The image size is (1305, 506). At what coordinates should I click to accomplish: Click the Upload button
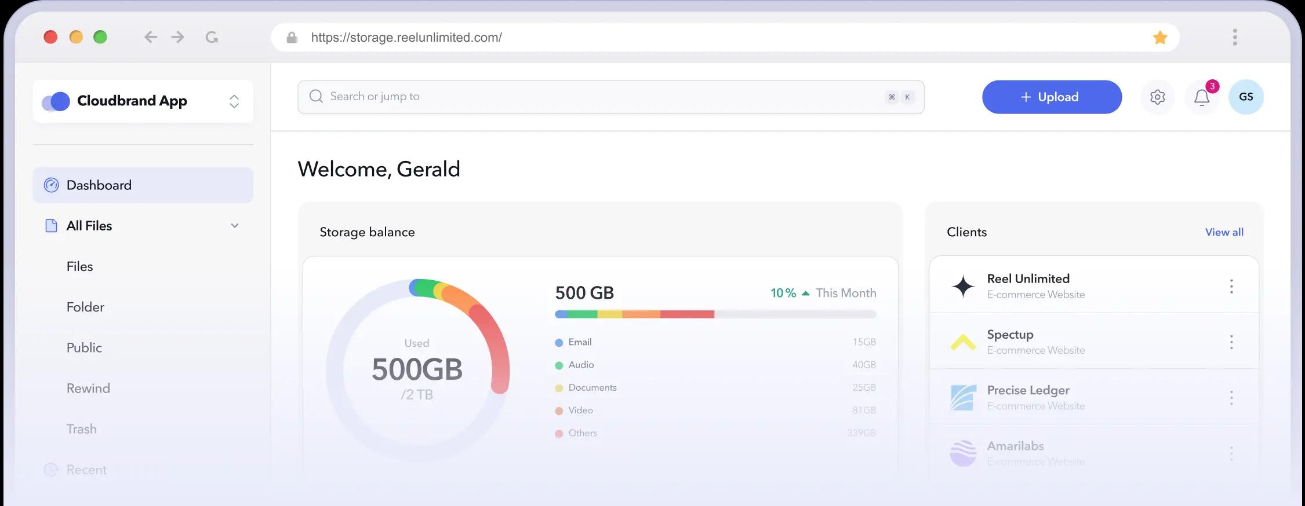(1052, 97)
